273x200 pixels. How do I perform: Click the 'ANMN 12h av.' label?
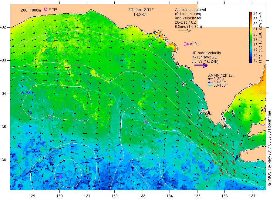[x=221, y=75]
